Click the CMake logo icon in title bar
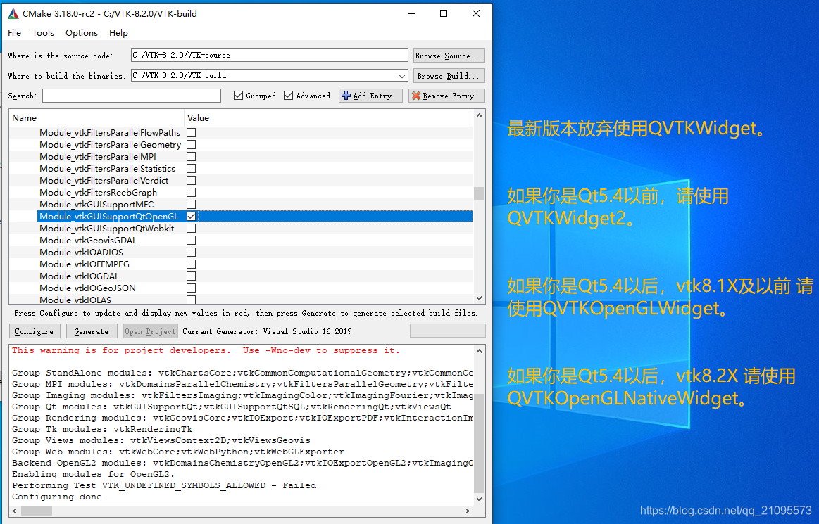Image resolution: width=819 pixels, height=524 pixels. click(x=13, y=13)
